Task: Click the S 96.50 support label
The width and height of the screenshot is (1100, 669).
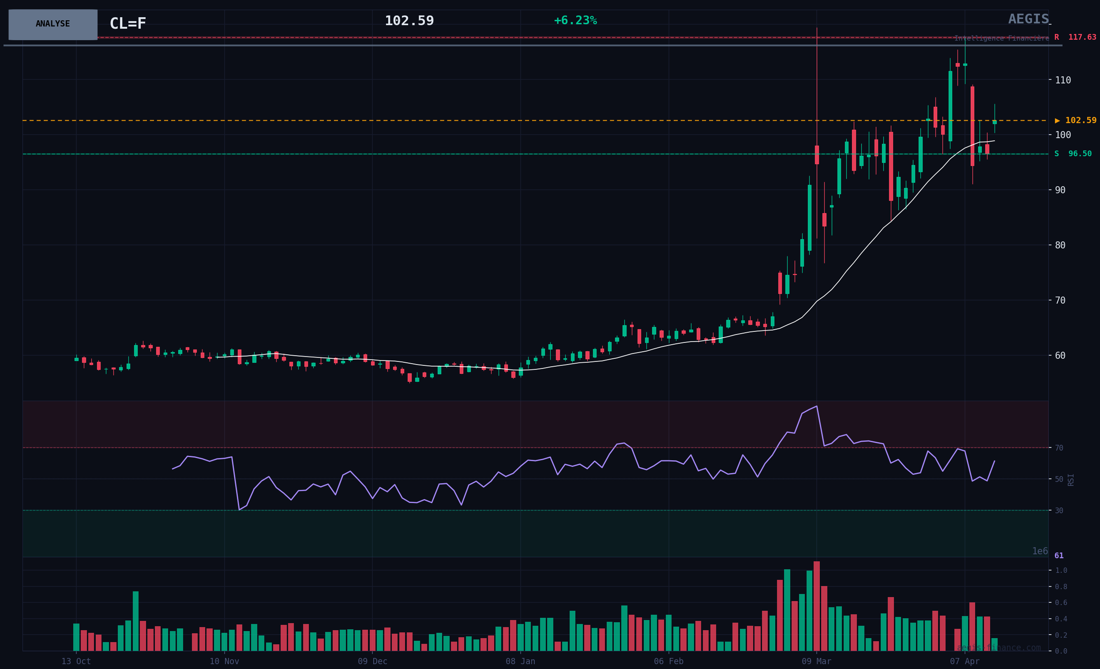Action: point(1073,154)
